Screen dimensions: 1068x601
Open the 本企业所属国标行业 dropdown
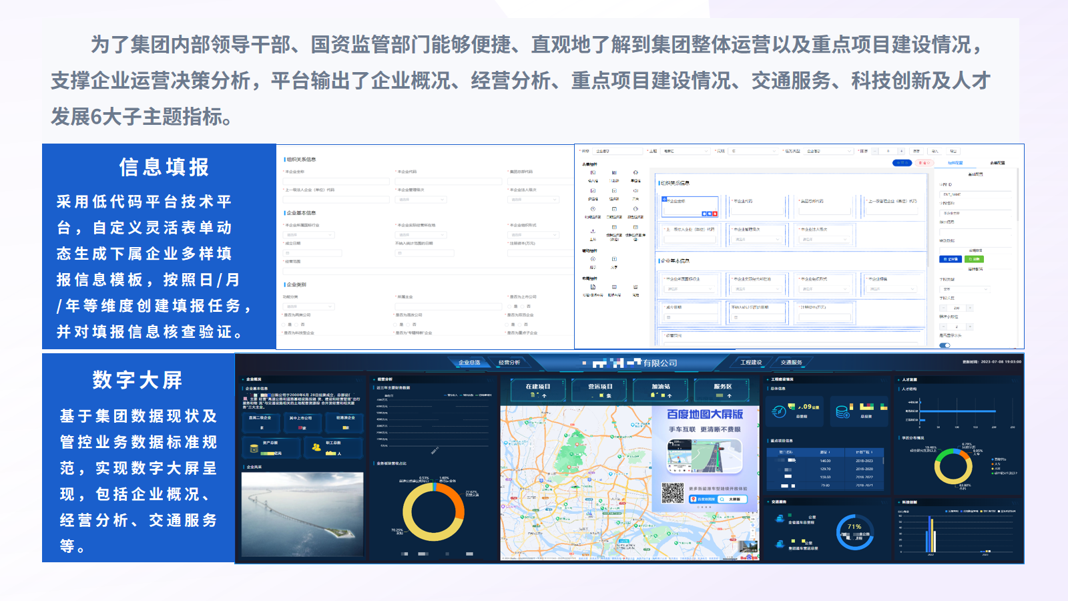click(x=308, y=235)
